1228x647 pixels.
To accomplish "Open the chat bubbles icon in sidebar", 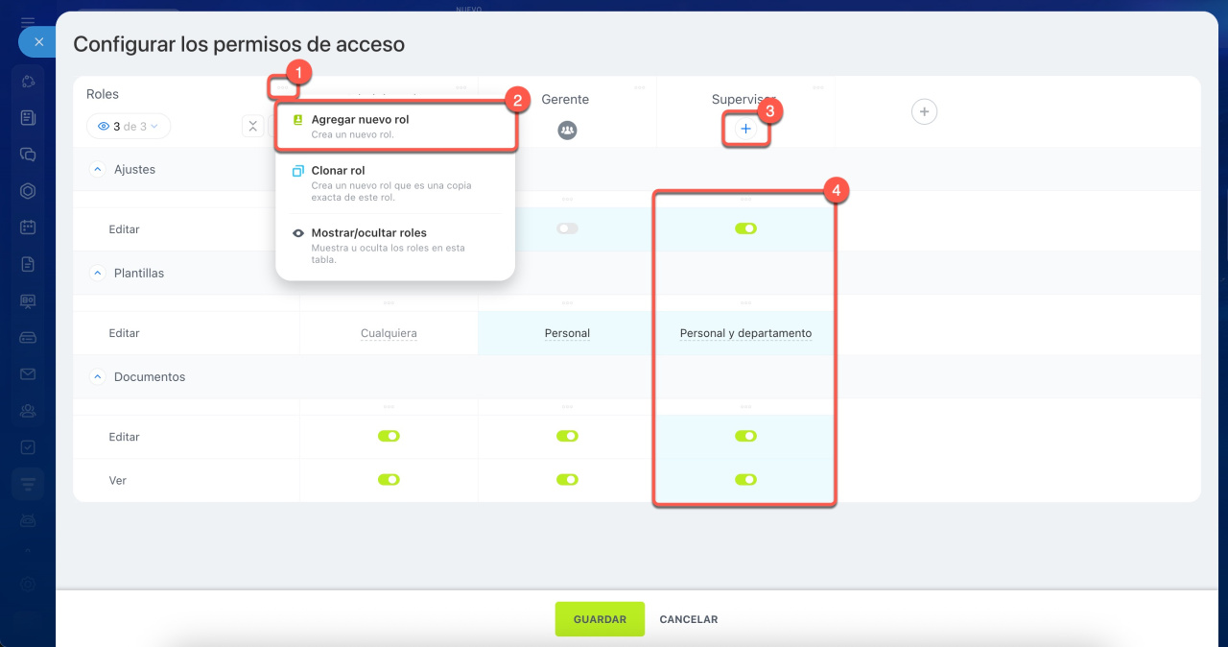I will 28,155.
